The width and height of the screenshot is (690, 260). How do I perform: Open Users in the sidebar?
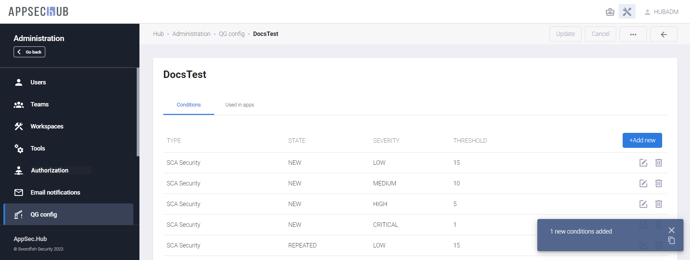point(38,82)
